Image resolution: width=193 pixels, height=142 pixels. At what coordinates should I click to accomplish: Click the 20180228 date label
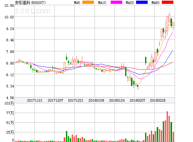pos(158,100)
